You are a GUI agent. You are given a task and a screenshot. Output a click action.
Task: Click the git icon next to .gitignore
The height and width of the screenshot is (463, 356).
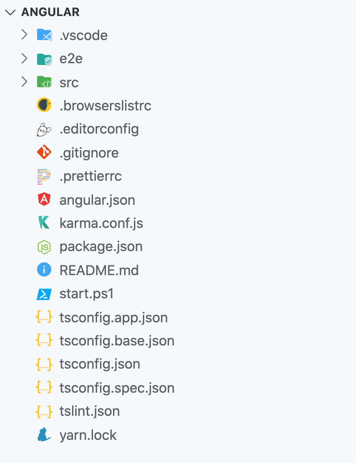pos(44,152)
